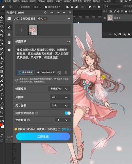Open 生成数量 dropdown
This screenshot has height=164, width=132.
click(x=63, y=120)
